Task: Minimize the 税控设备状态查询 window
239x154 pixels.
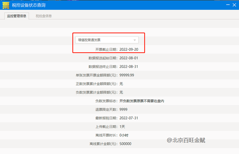Action: pos(228,5)
